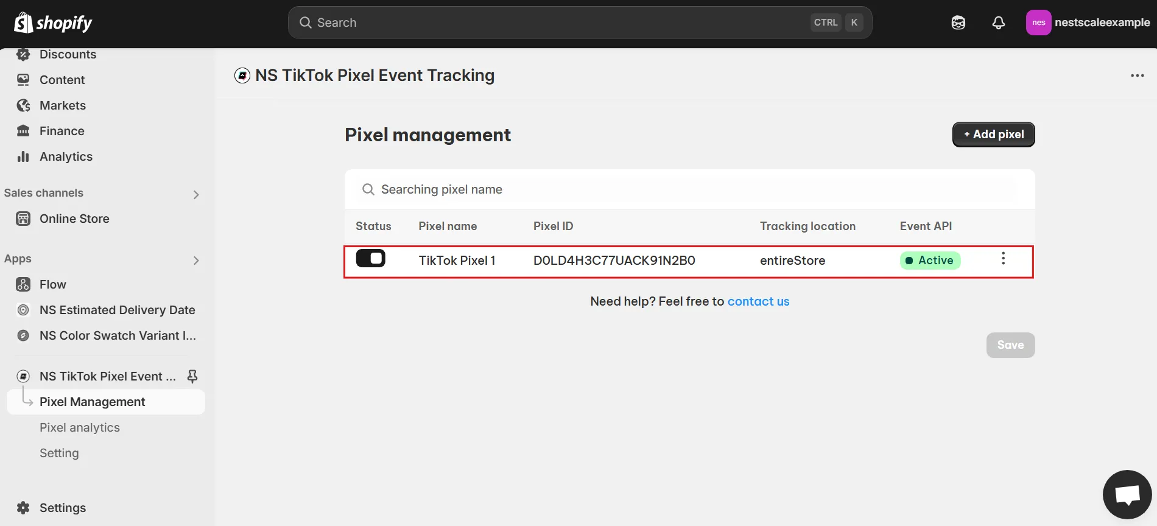1157x526 pixels.
Task: Expand the Sales channels section
Action: coord(196,195)
